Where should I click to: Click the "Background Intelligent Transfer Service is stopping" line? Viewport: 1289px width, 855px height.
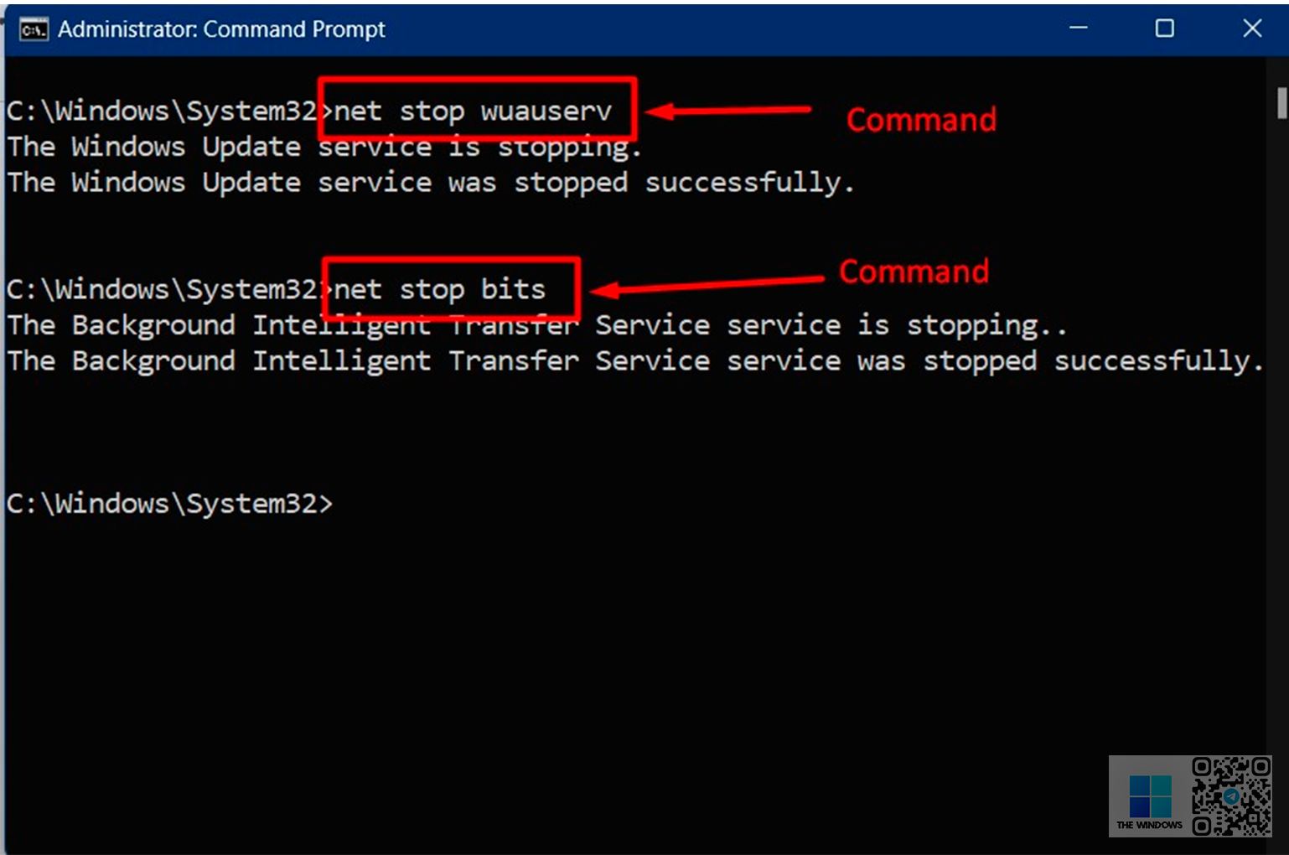(x=536, y=325)
